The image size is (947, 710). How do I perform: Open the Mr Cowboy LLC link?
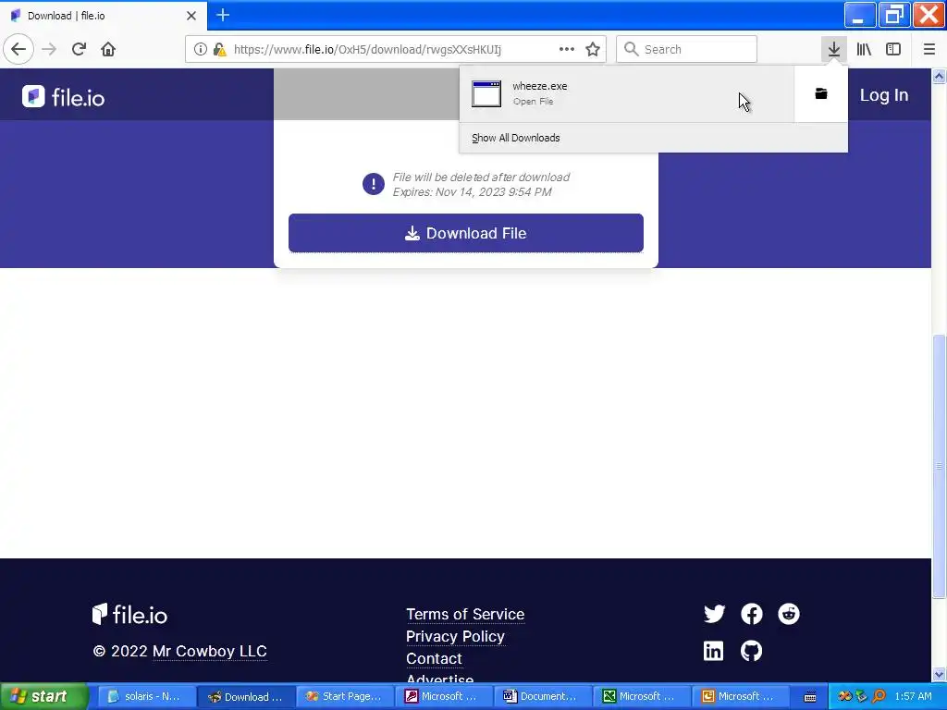[210, 651]
